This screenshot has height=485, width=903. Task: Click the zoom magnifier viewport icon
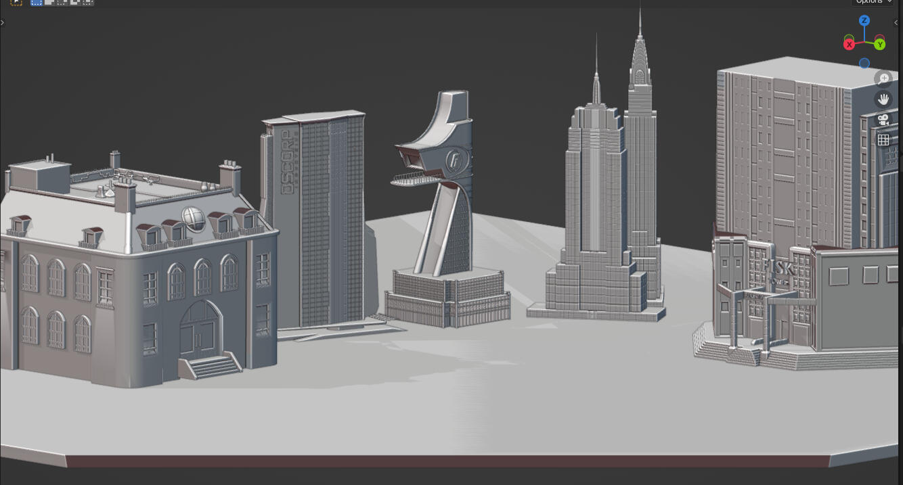click(x=883, y=78)
